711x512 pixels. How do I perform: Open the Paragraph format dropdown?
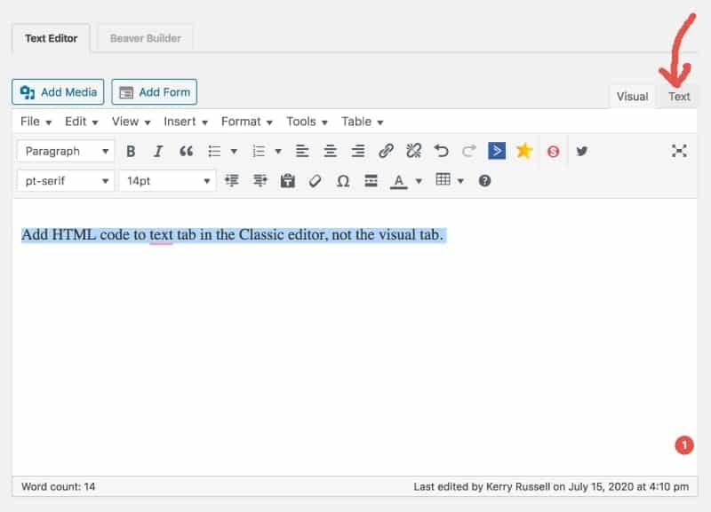pyautogui.click(x=66, y=151)
